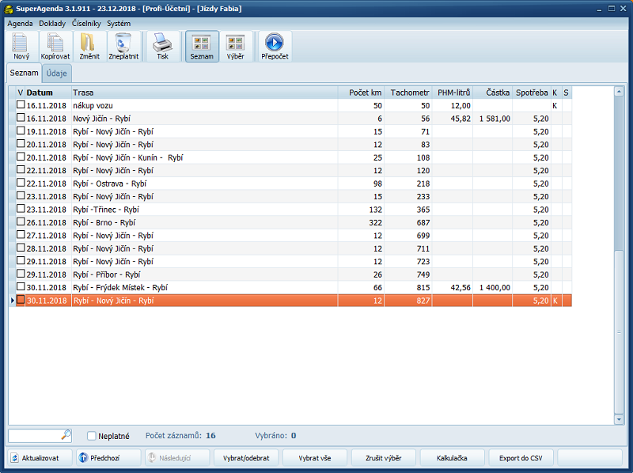Open the Doklady menu
633x473 pixels.
pos(52,24)
